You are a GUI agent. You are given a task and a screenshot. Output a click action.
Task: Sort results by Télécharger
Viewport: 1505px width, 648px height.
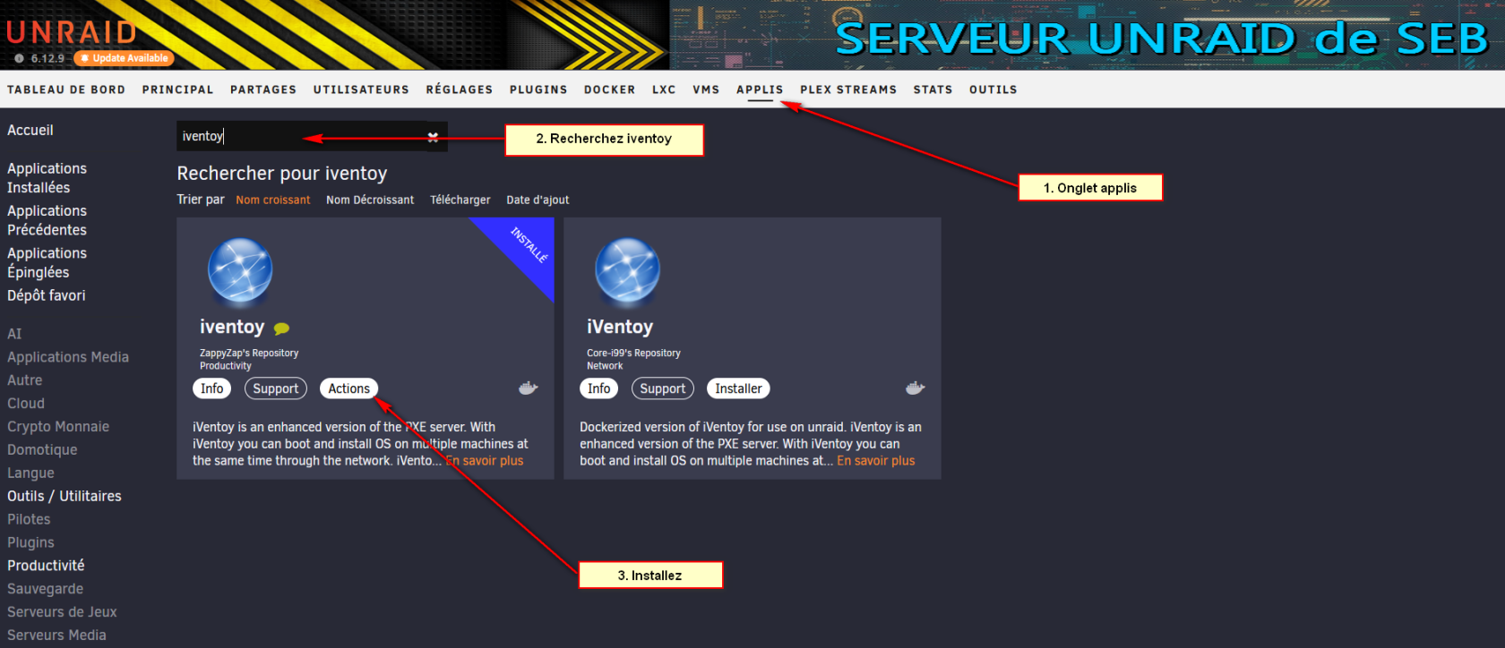[x=460, y=200]
